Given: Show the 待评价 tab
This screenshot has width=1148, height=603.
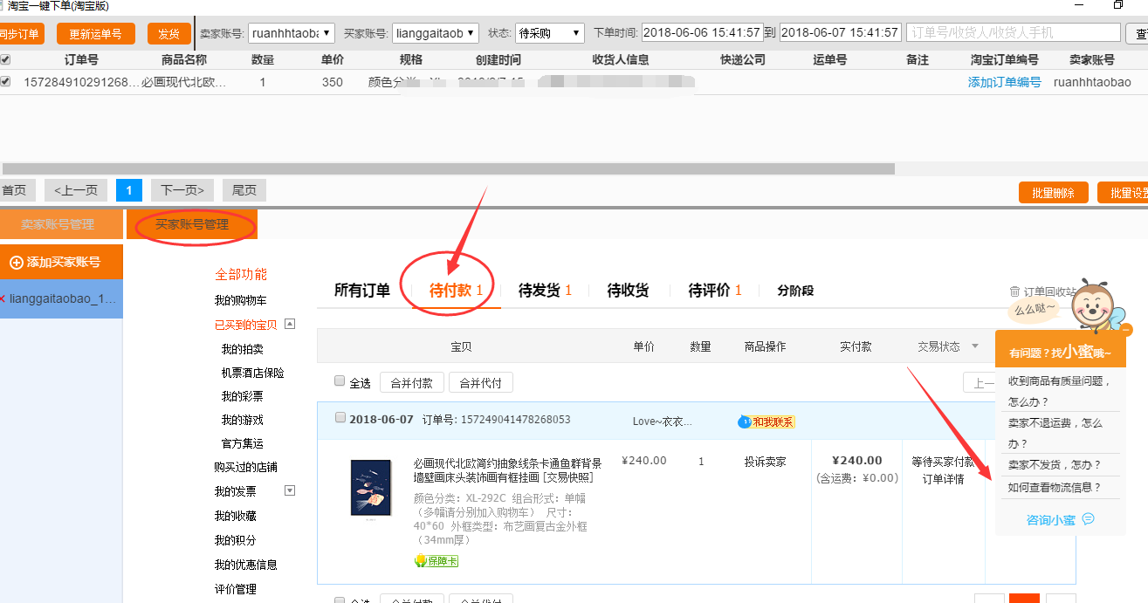Looking at the screenshot, I should (715, 291).
